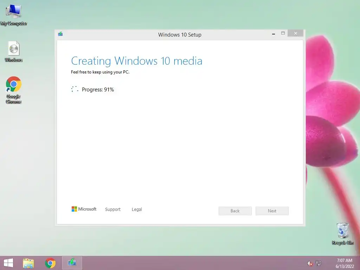Open the network tray icon

(x=319, y=263)
